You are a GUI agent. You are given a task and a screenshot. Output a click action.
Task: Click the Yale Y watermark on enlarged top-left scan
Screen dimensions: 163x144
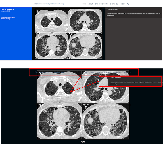41,75
